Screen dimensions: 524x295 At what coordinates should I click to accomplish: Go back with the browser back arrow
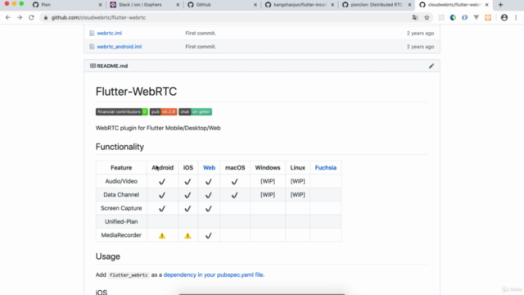8,17
